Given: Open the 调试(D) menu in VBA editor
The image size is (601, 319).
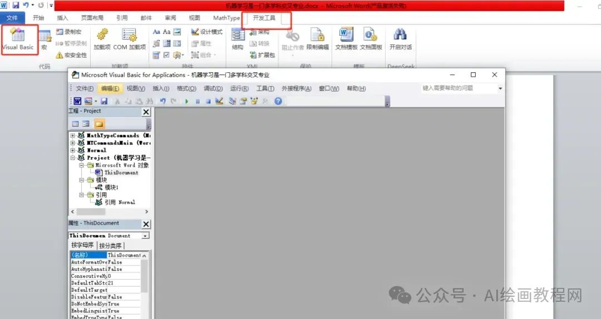Looking at the screenshot, I should coord(213,88).
